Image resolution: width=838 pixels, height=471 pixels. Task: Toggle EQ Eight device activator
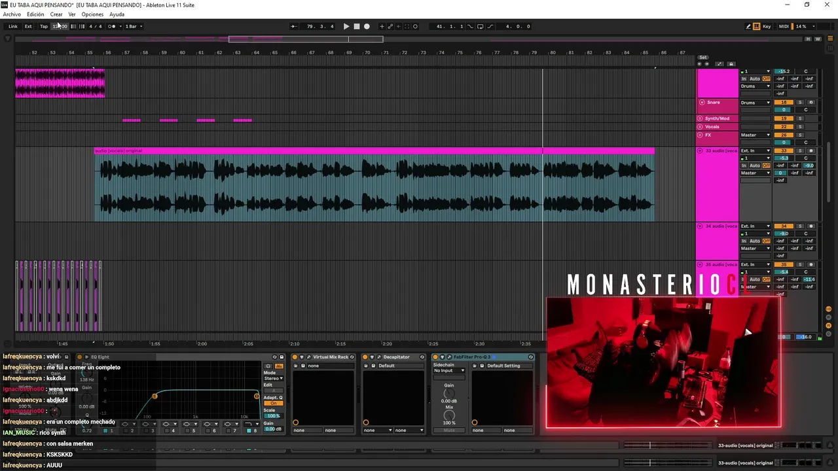79,357
